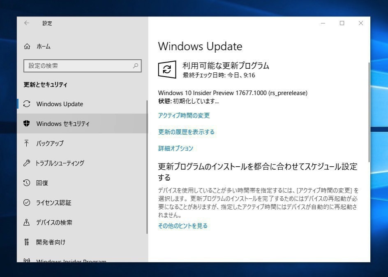Click the 開発者向け tools icon

[x=26, y=242]
